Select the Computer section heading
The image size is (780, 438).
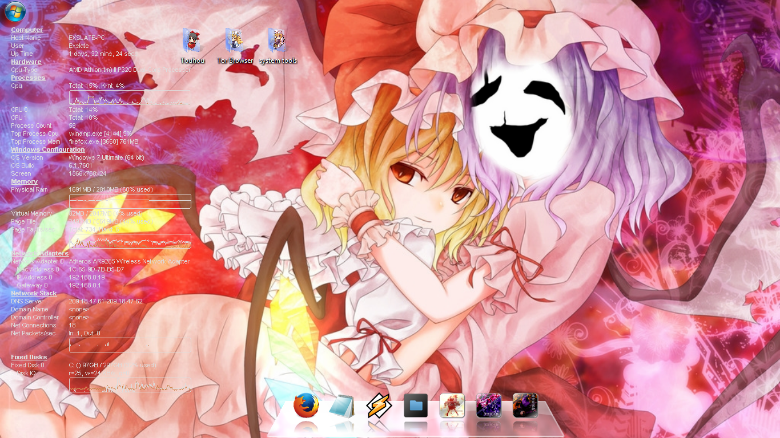pyautogui.click(x=27, y=30)
